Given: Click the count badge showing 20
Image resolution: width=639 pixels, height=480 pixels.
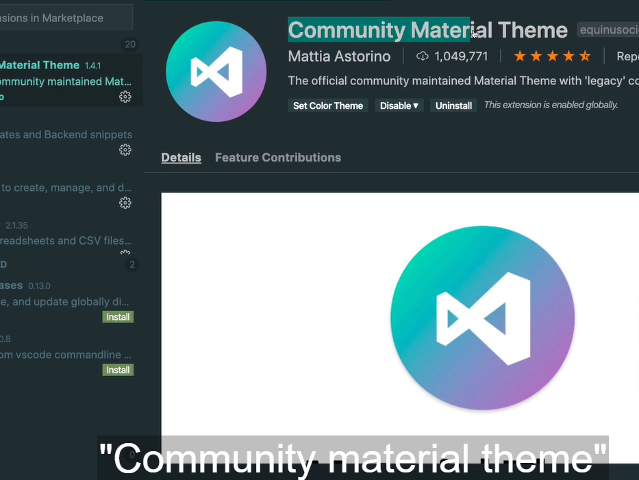Looking at the screenshot, I should click(130, 45).
